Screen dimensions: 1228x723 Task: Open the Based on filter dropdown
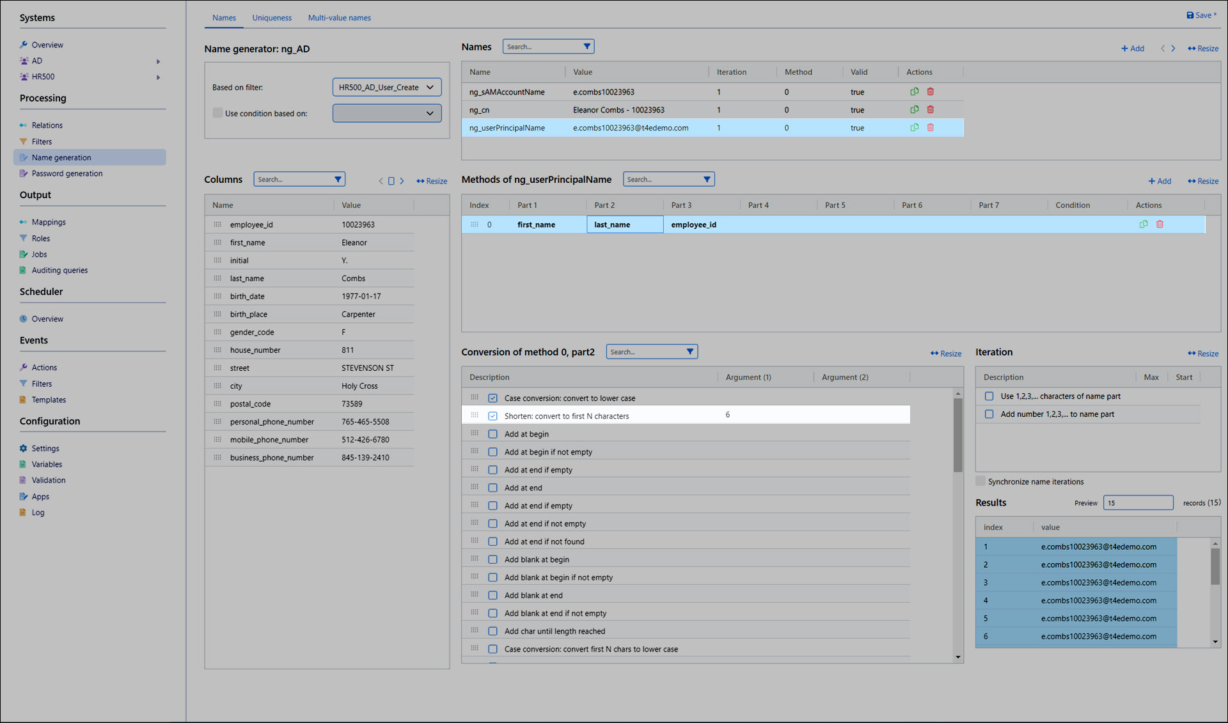[386, 87]
